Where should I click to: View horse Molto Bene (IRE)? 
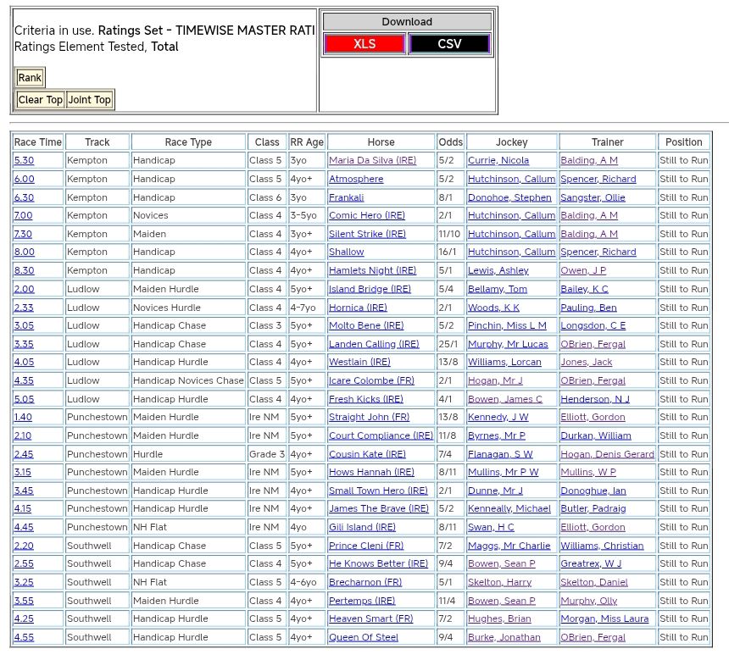366,325
